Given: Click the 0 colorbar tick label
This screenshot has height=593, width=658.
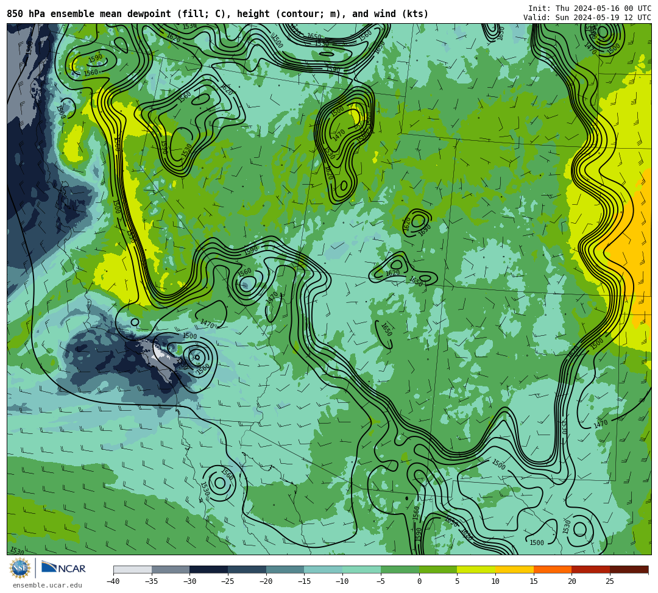Looking at the screenshot, I should [419, 581].
